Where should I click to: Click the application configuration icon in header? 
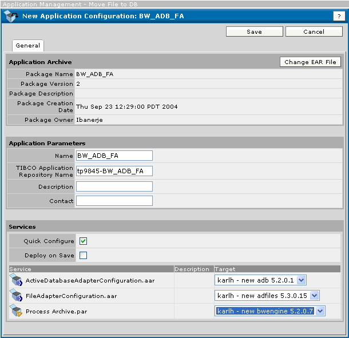coord(11,16)
